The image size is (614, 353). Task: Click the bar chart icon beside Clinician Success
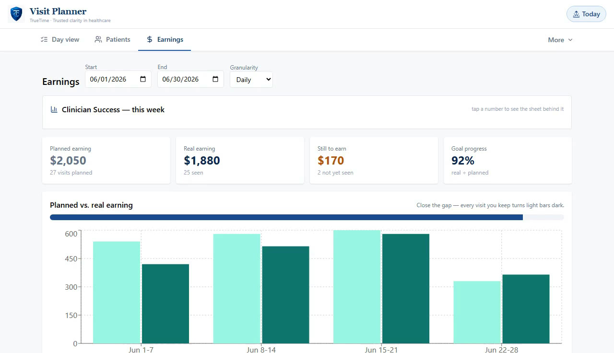click(x=54, y=109)
